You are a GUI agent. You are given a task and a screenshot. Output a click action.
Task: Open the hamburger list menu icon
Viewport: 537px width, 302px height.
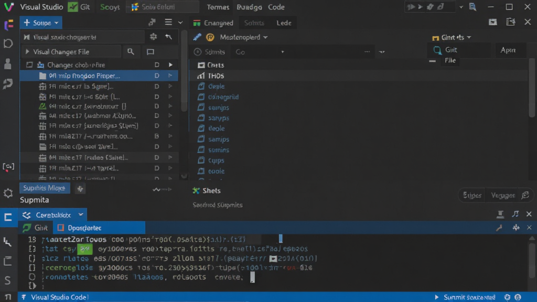(168, 23)
